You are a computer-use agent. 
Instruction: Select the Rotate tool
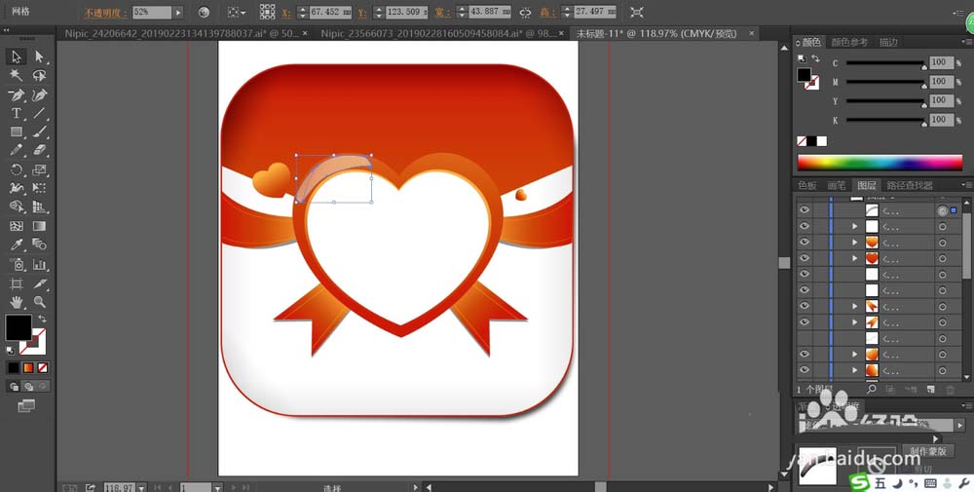[17, 170]
